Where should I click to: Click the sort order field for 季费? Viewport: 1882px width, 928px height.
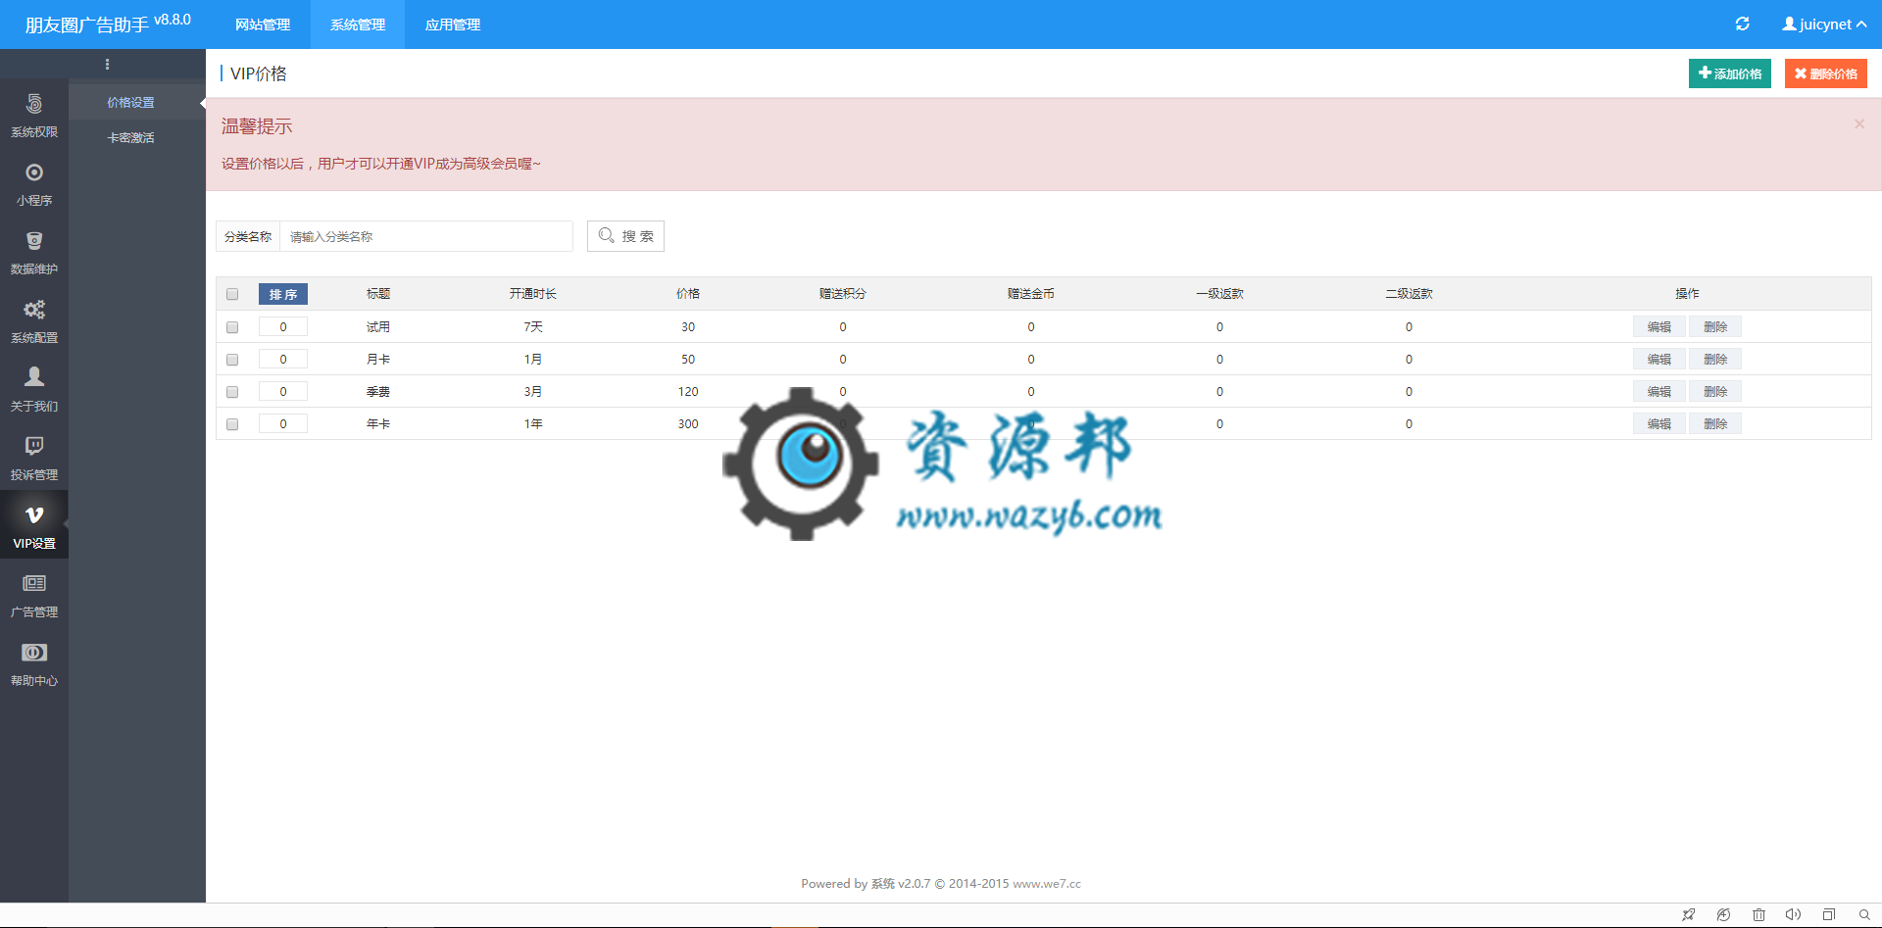(283, 392)
